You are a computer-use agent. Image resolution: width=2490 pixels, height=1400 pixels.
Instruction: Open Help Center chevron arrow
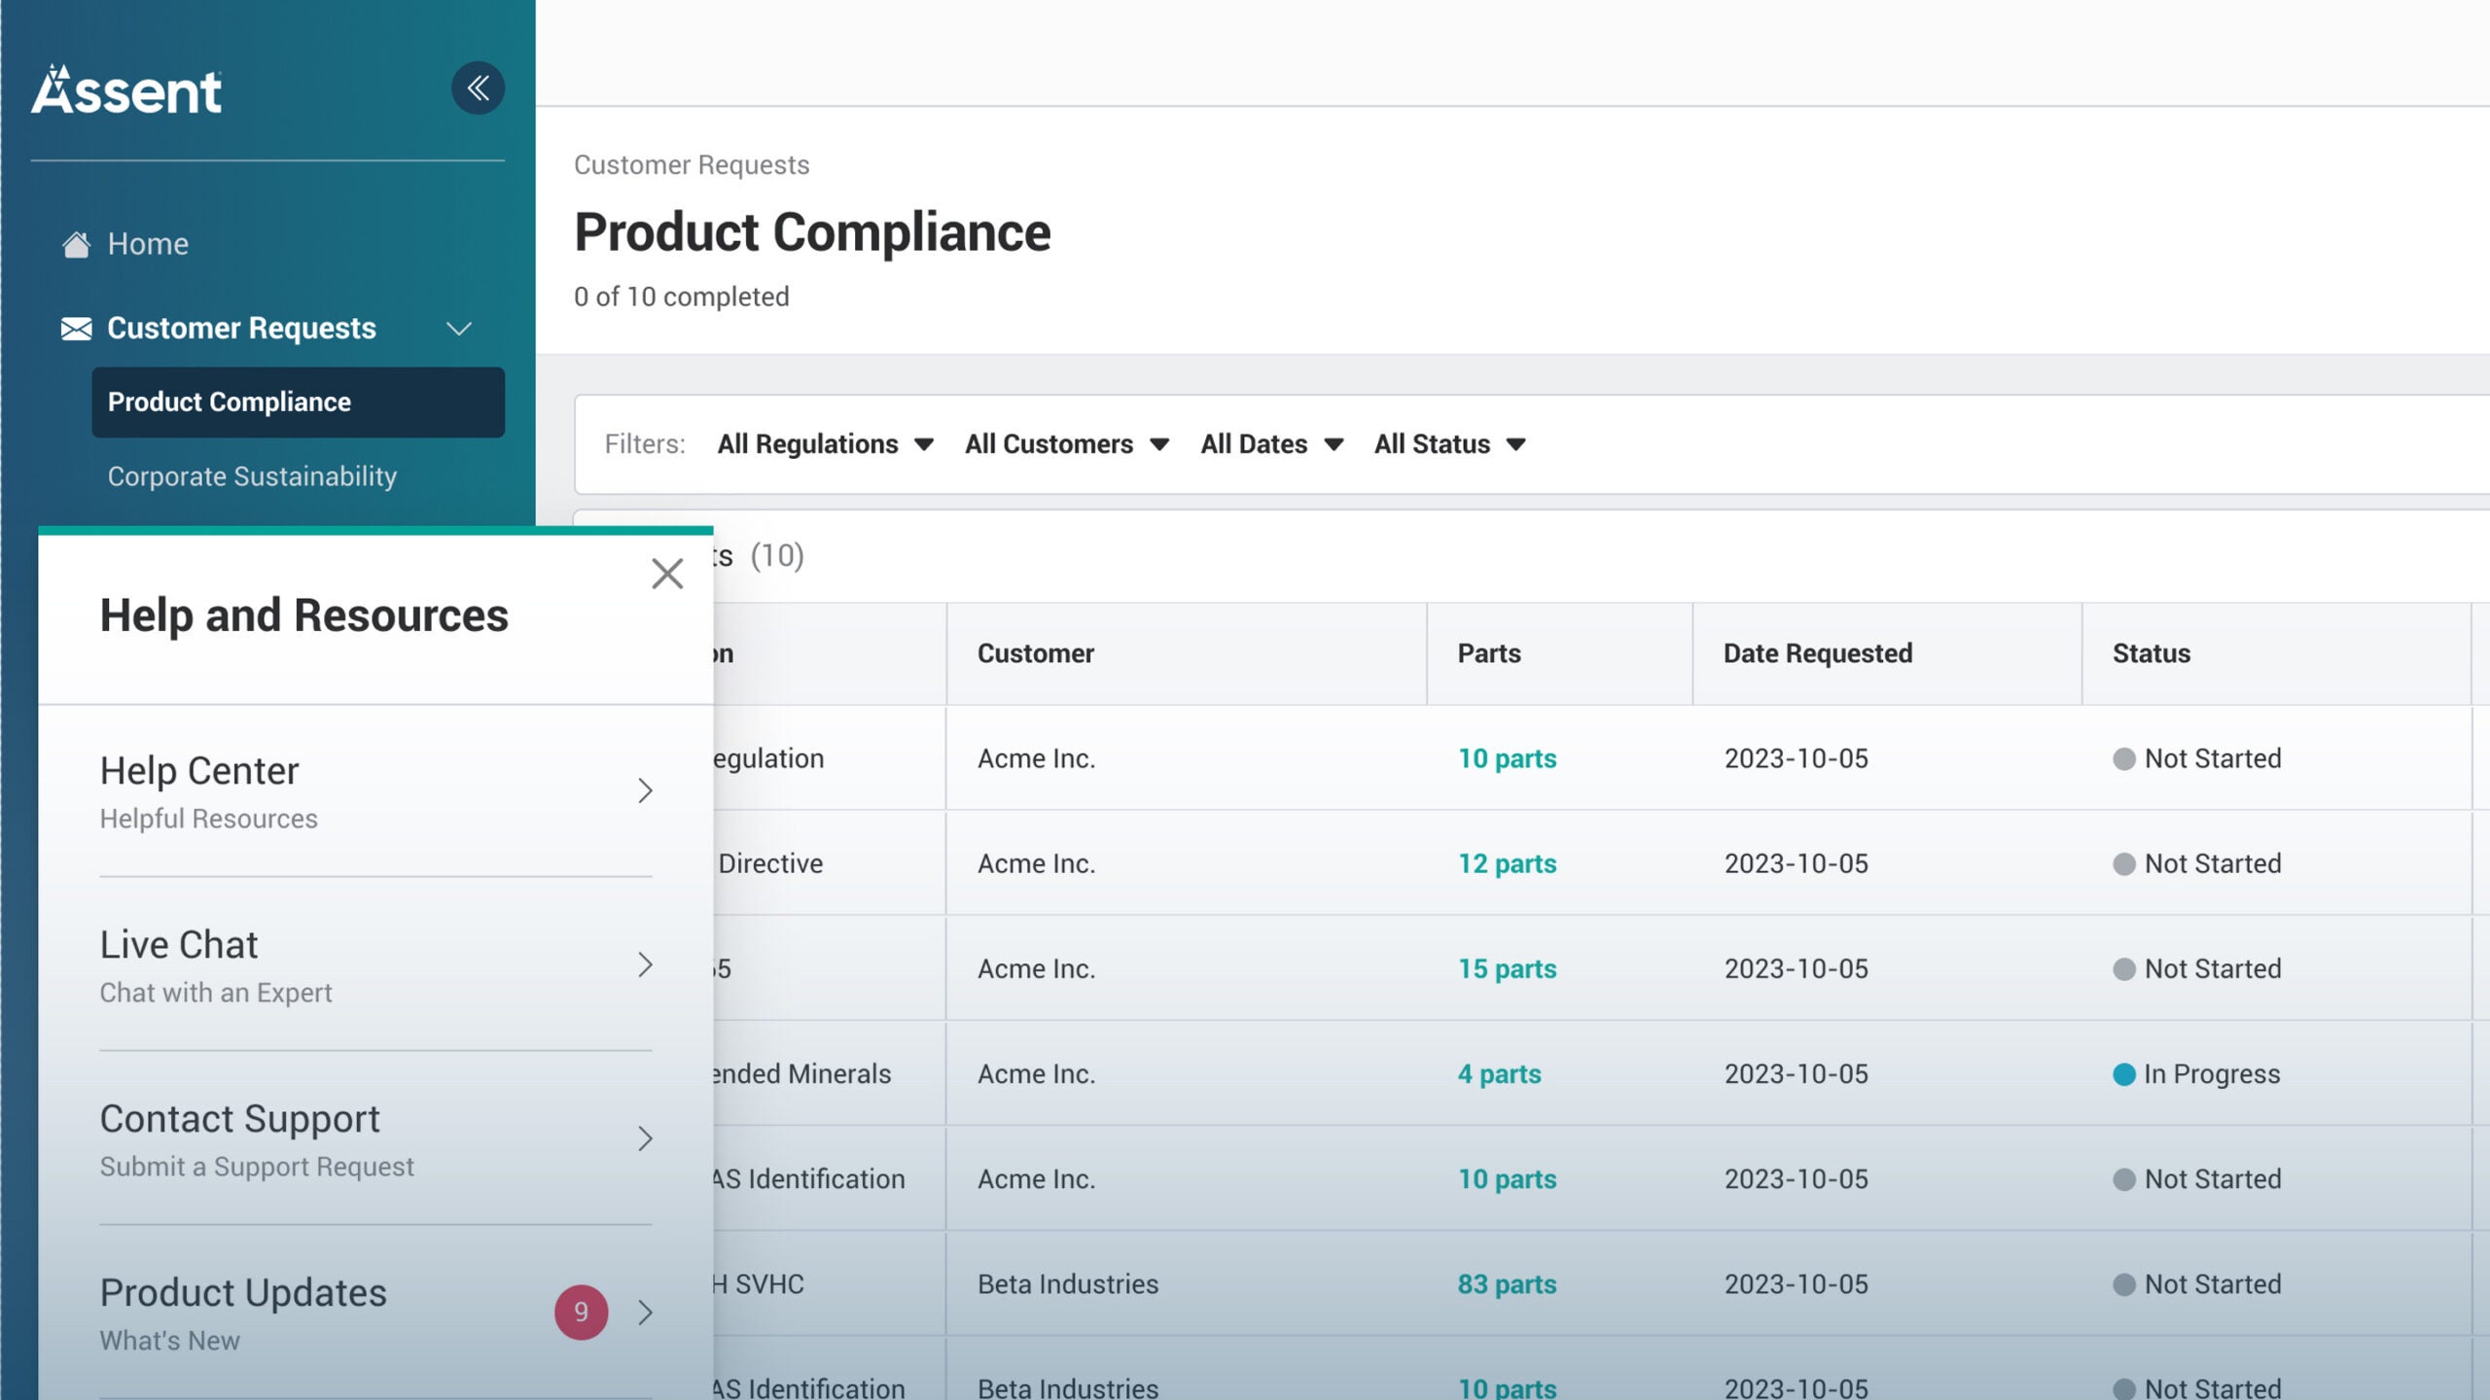tap(645, 790)
